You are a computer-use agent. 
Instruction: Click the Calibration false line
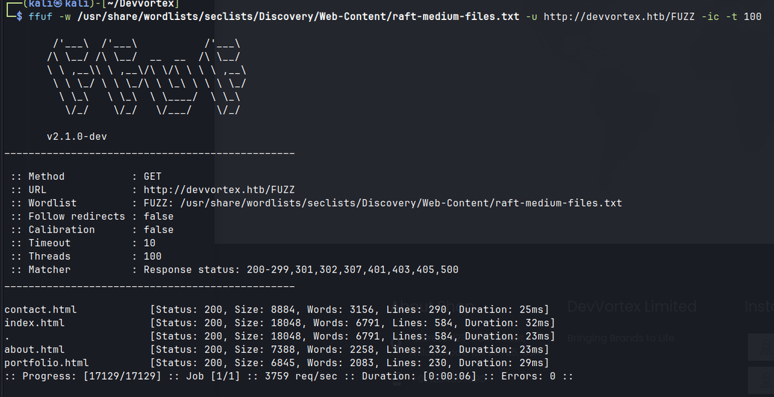[92, 229]
